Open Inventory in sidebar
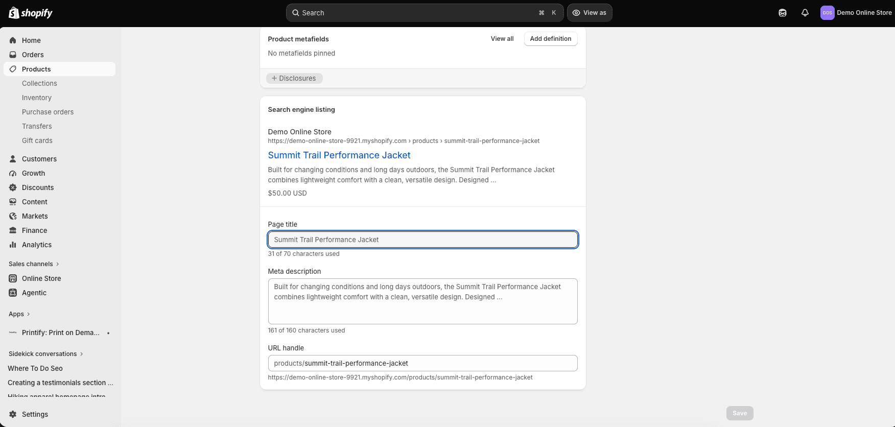 click(37, 98)
